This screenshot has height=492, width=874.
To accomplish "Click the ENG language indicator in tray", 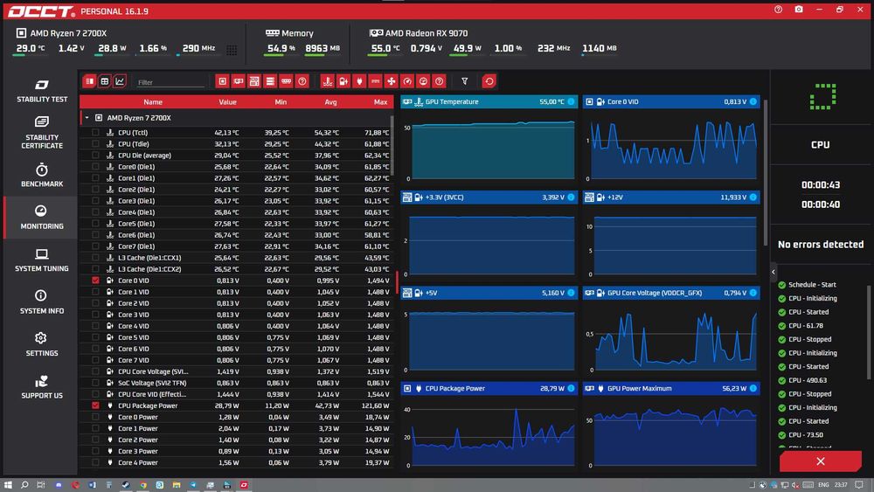I will (x=823, y=485).
